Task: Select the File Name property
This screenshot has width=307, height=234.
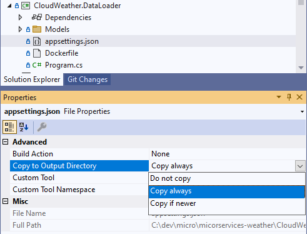Action: pyautogui.click(x=79, y=213)
